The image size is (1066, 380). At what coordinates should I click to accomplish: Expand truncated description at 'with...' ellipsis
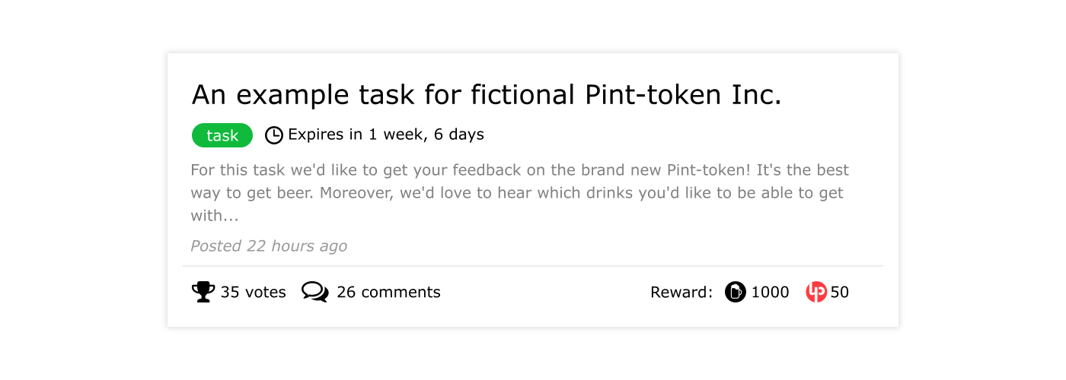[215, 216]
